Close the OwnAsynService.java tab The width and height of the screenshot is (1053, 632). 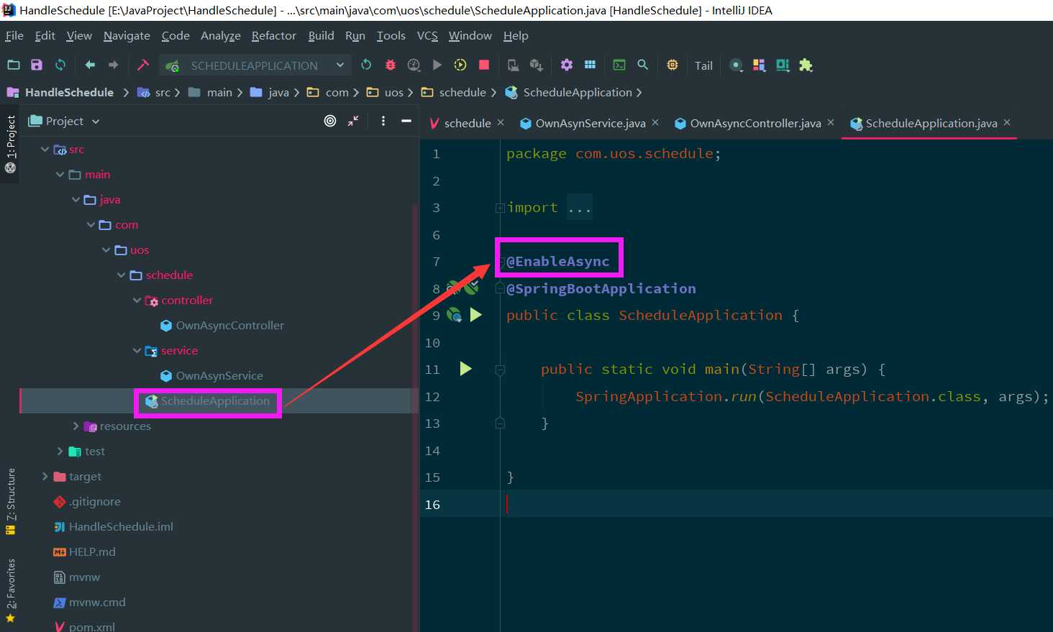click(x=655, y=122)
